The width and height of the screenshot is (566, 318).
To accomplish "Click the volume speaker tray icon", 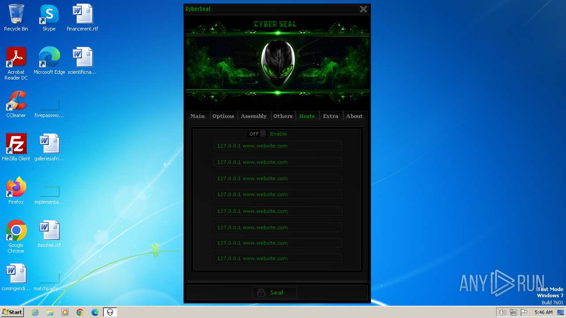I will [503, 312].
